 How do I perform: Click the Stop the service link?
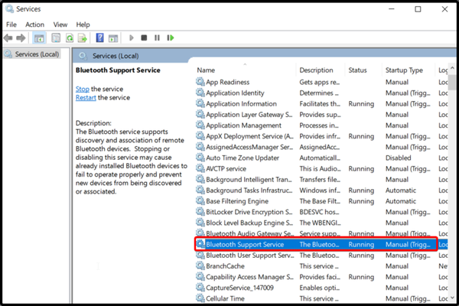coord(82,89)
